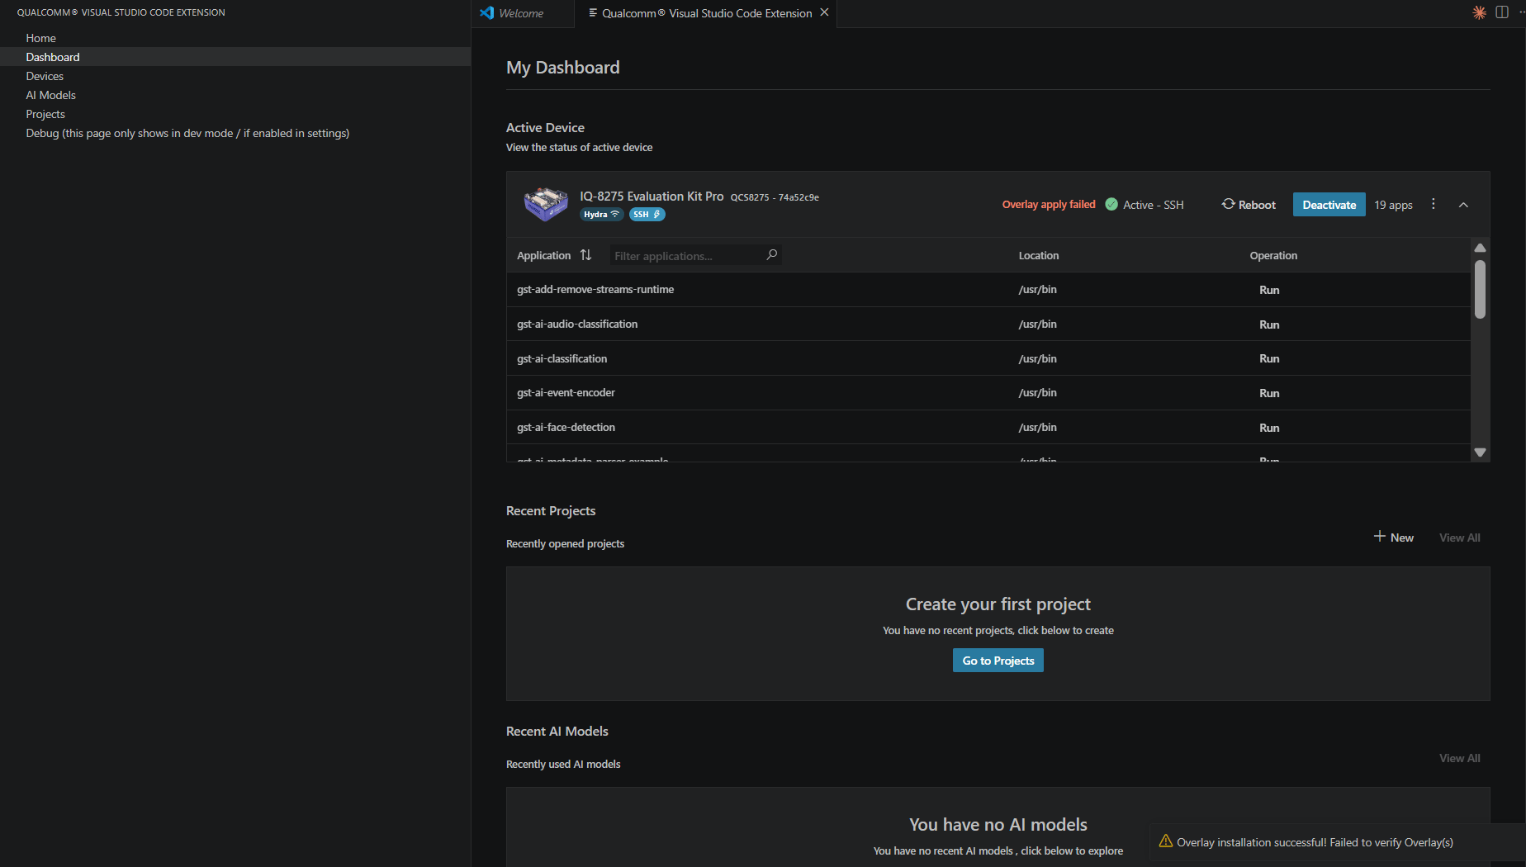Open the Debug page in the sidebar
The width and height of the screenshot is (1526, 867).
click(x=187, y=133)
